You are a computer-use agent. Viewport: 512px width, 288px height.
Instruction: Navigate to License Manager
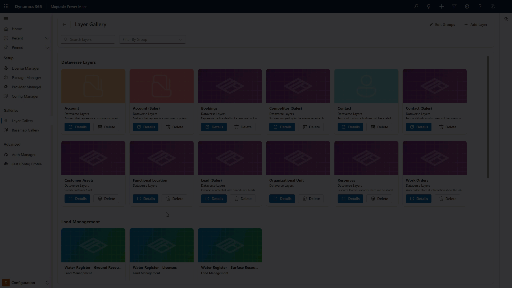click(26, 68)
